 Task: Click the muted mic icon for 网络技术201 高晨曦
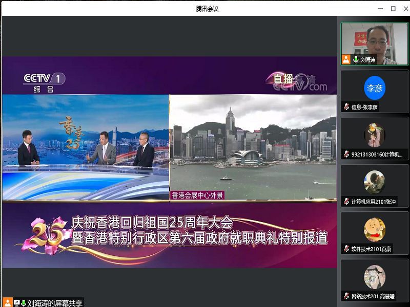(x=347, y=296)
